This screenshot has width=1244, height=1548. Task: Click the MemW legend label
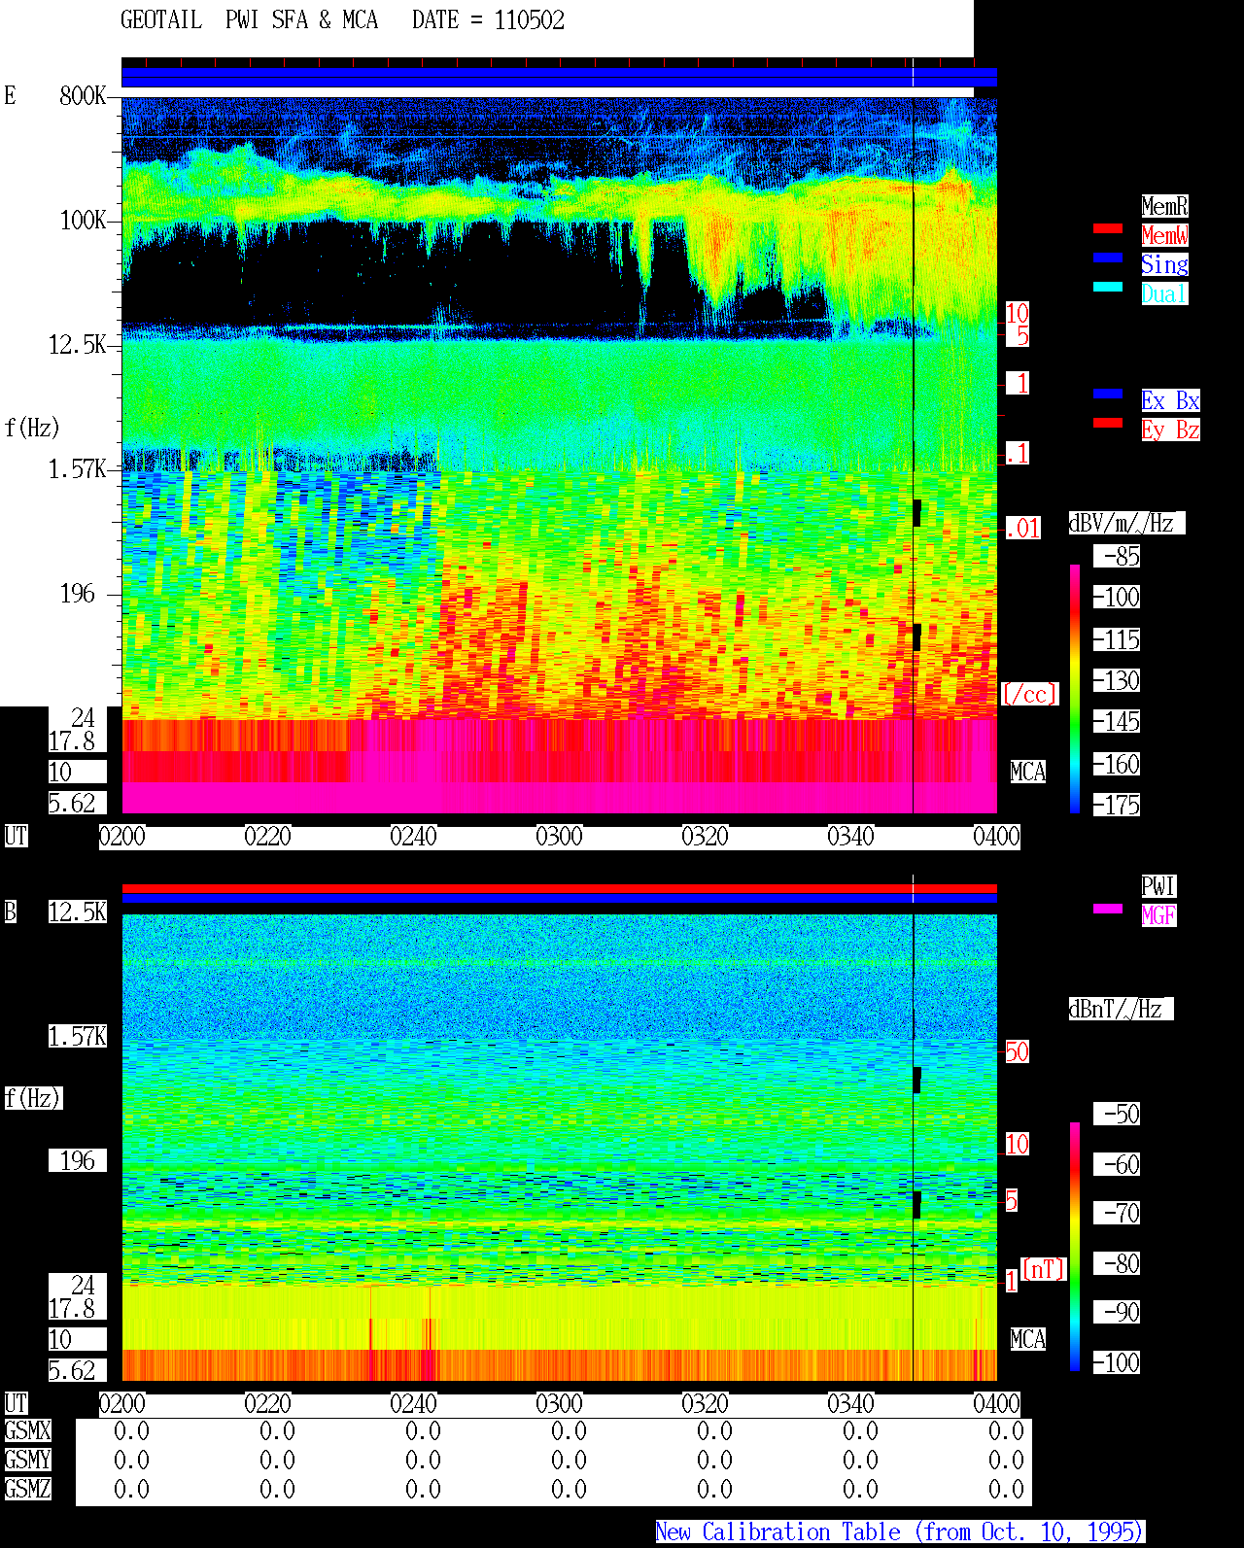click(1164, 235)
